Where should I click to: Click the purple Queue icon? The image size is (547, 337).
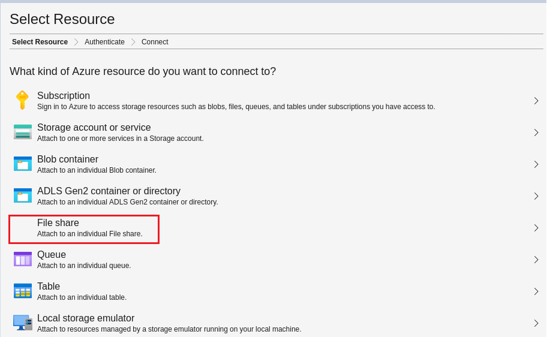point(23,259)
